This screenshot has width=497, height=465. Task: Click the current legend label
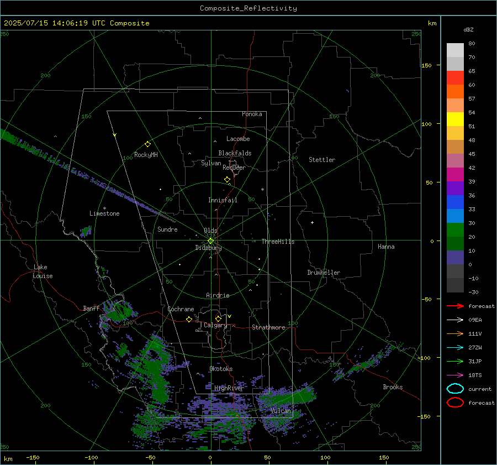click(480, 389)
